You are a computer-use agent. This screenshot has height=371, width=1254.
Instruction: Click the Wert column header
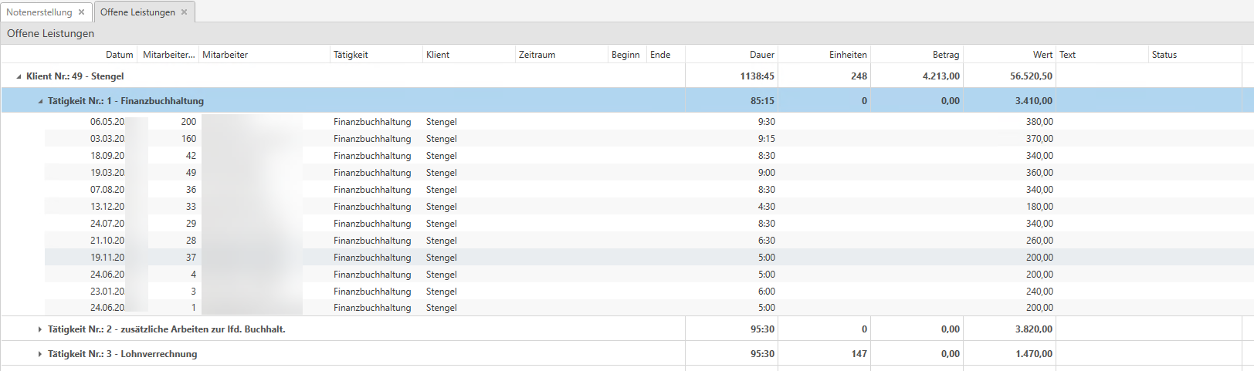[1042, 55]
